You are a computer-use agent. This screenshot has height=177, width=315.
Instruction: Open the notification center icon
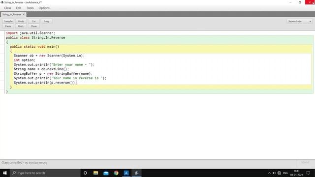coord(309,173)
